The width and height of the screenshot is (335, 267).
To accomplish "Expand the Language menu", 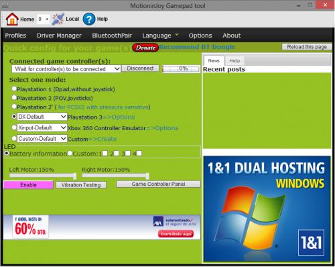I will [160, 36].
